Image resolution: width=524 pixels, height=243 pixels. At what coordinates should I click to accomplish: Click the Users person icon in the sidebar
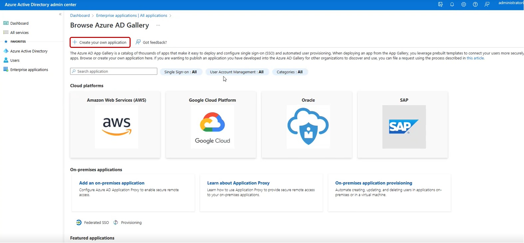point(6,61)
